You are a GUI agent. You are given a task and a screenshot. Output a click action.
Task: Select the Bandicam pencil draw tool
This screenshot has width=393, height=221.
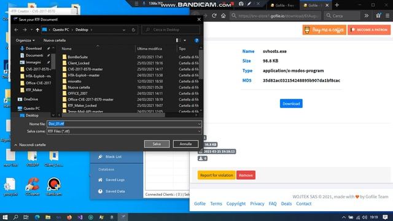(x=249, y=4)
